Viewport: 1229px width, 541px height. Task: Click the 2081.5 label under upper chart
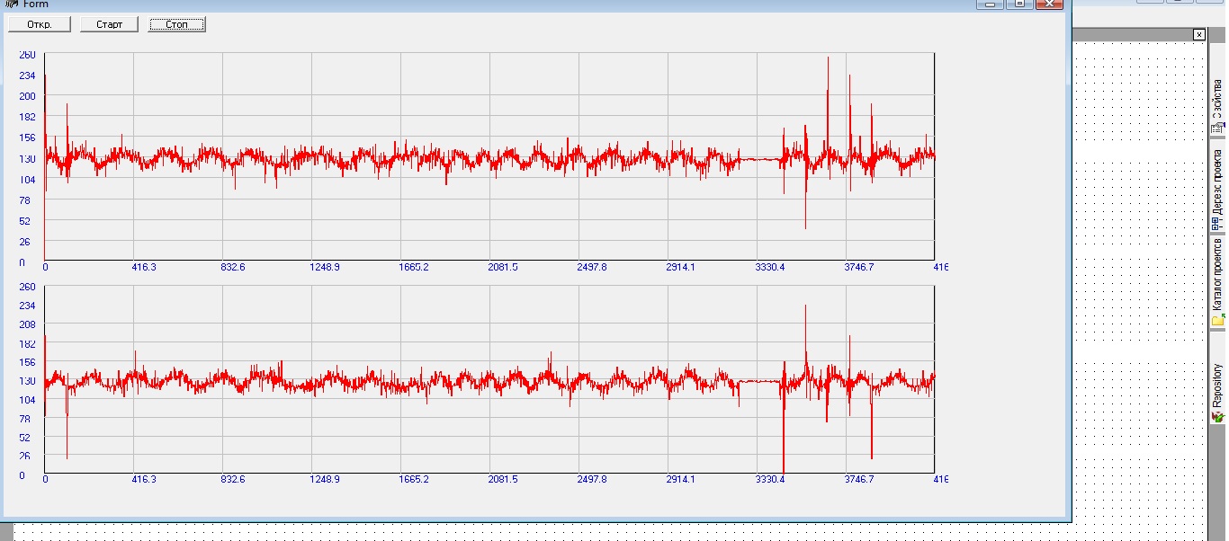point(502,267)
